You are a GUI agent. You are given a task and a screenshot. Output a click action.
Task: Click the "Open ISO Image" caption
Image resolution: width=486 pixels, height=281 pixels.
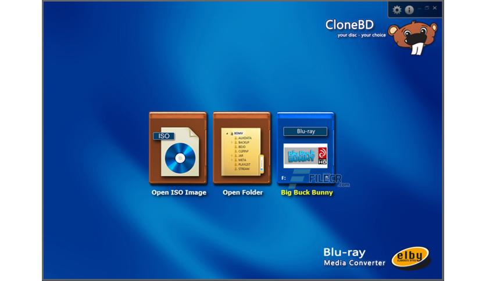[179, 193]
